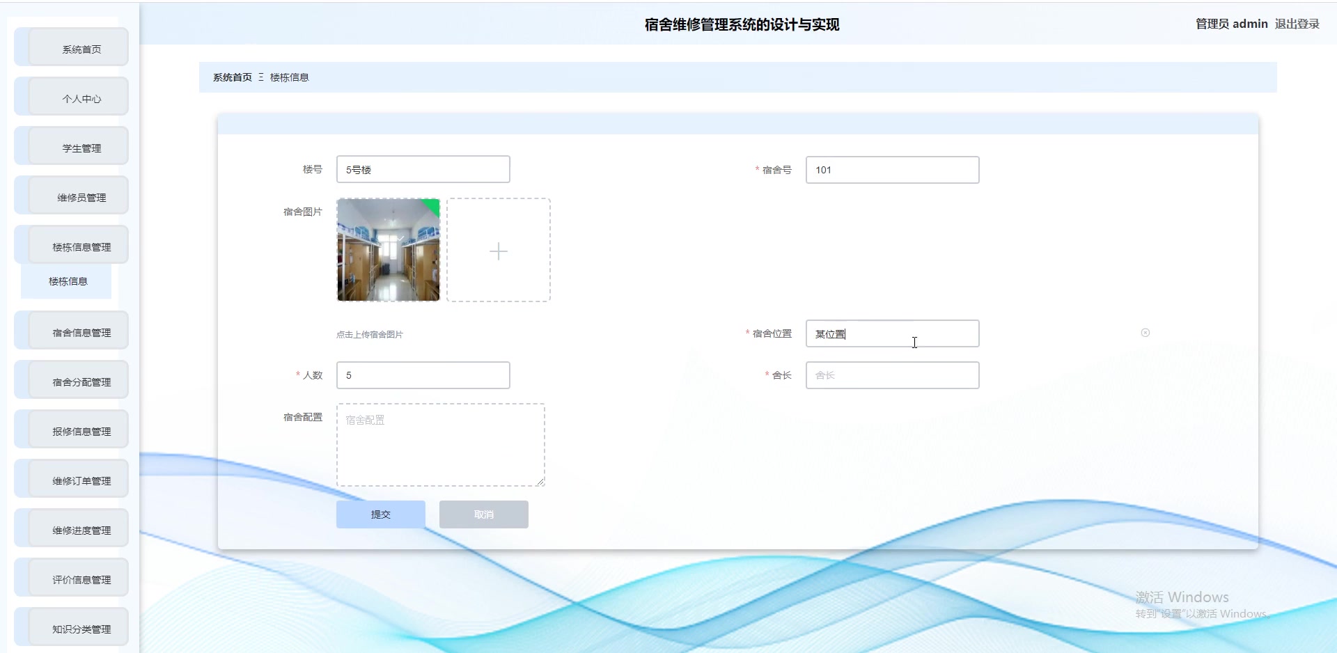This screenshot has height=653, width=1337.
Task: Open 报修信息管理 from the sidebar
Action: coord(70,429)
